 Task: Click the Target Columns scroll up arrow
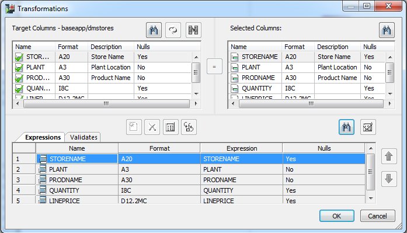coord(196,57)
